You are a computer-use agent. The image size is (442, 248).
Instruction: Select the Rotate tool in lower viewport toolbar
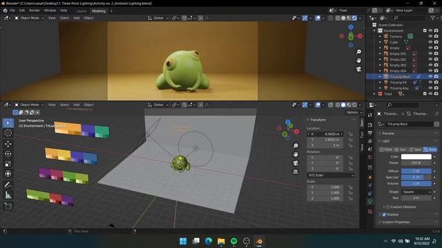pos(8,154)
